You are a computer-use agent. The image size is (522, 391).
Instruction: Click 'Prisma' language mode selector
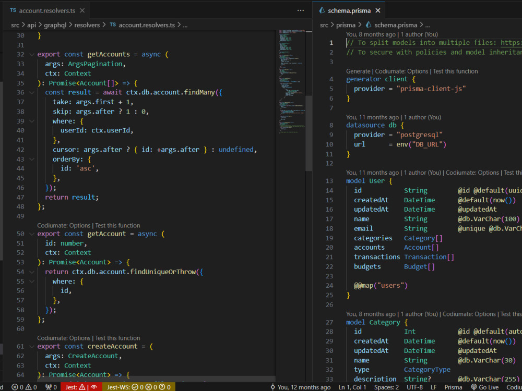(x=453, y=387)
